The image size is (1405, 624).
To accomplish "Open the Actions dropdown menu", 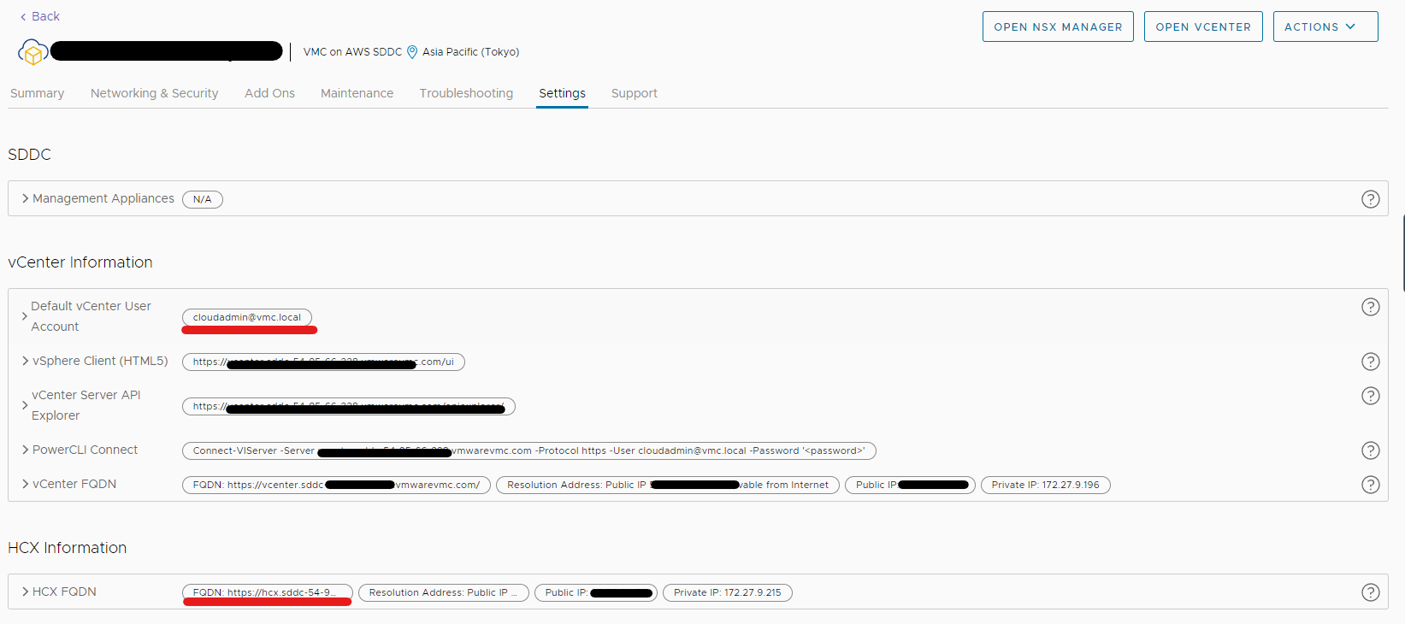I will (1325, 26).
